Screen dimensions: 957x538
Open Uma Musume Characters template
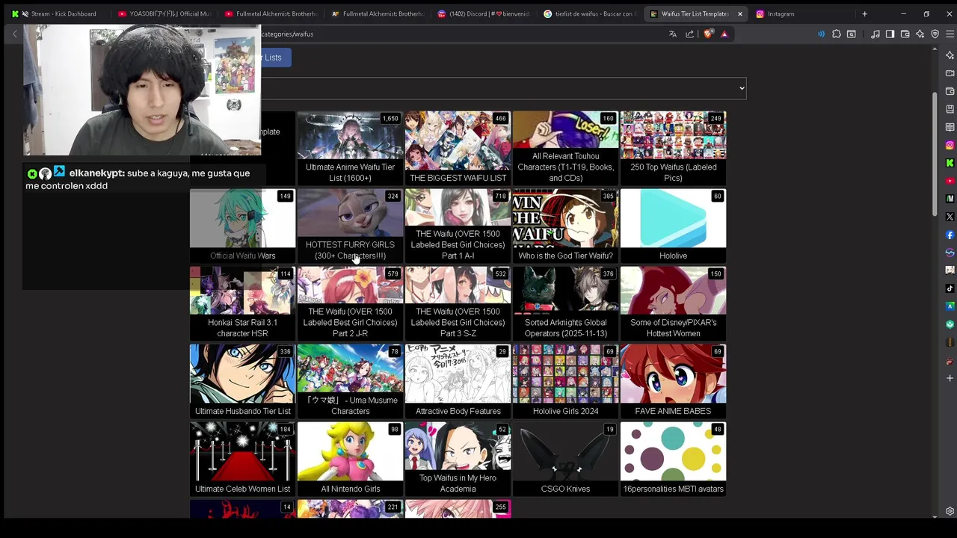pyautogui.click(x=350, y=381)
